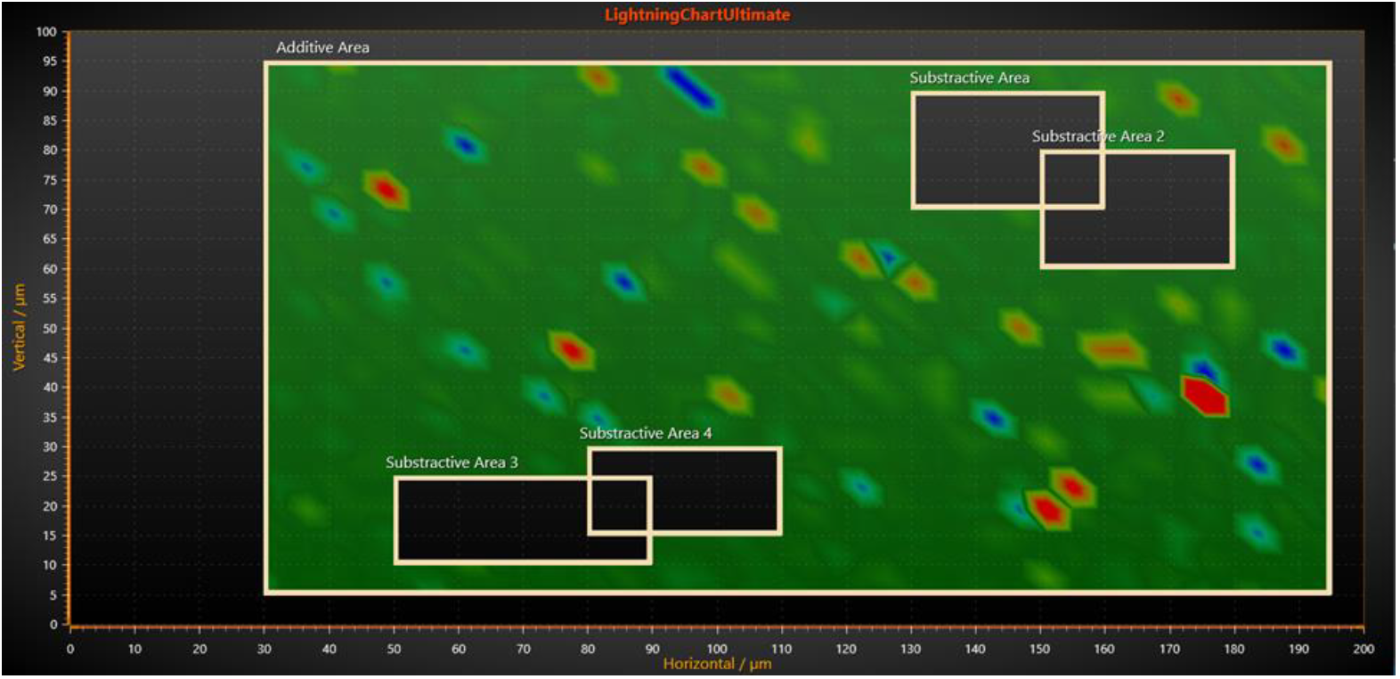Click the red hotspot below the Additive Area label
This screenshot has height=679, width=1400.
386,189
